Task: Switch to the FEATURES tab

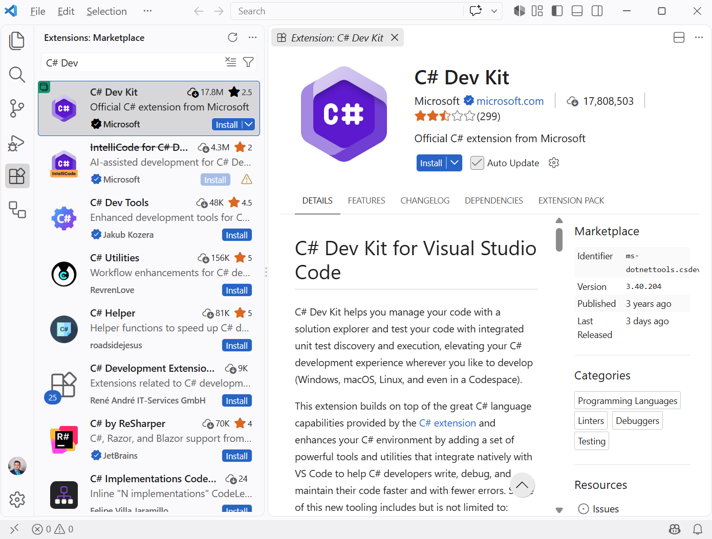Action: click(366, 200)
